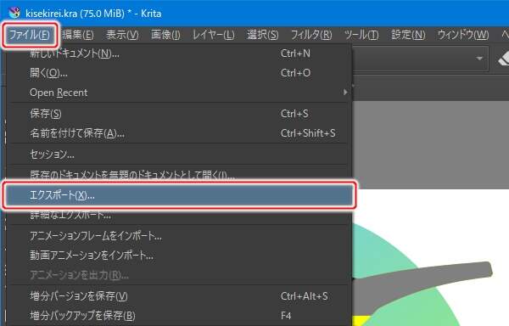Expand the Open Recent submenu
This screenshot has height=326, width=509.
pos(180,93)
